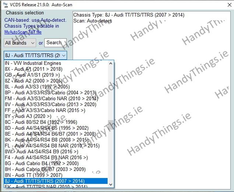Select IN - VW Industrial Engines
Viewport: 234px width, 192px height.
tap(56, 63)
